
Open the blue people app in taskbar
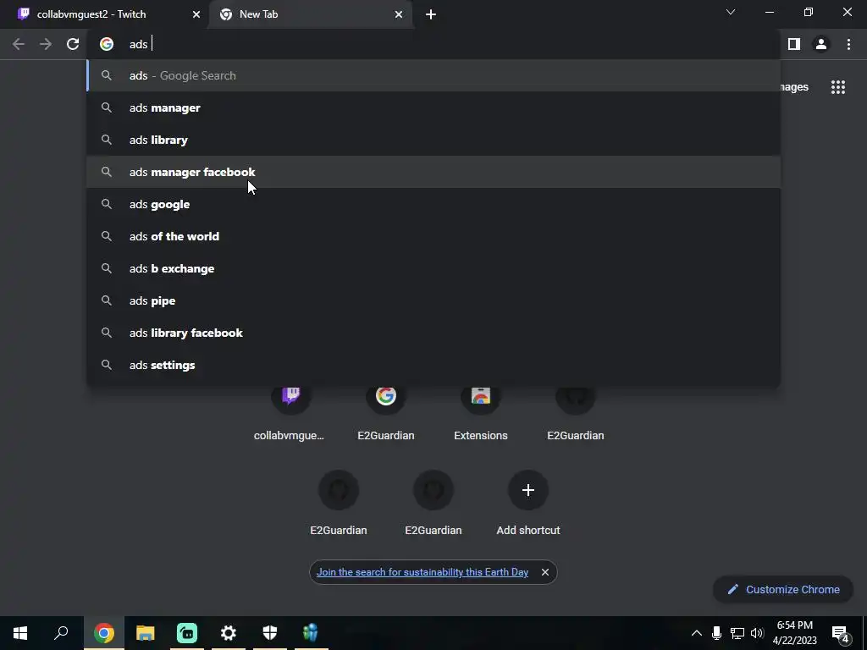click(x=311, y=633)
